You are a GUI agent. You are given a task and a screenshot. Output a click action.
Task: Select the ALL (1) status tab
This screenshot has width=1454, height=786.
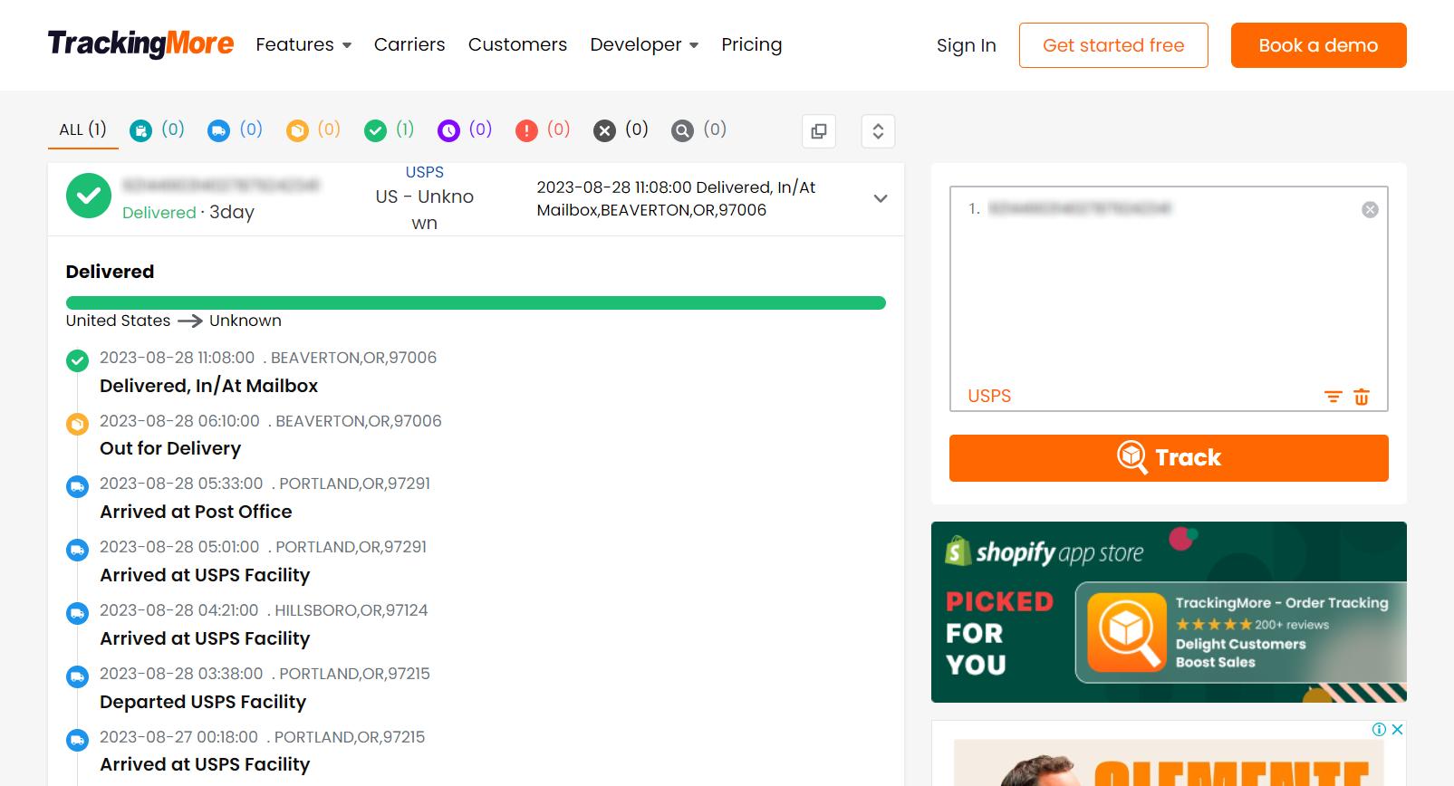(x=82, y=129)
